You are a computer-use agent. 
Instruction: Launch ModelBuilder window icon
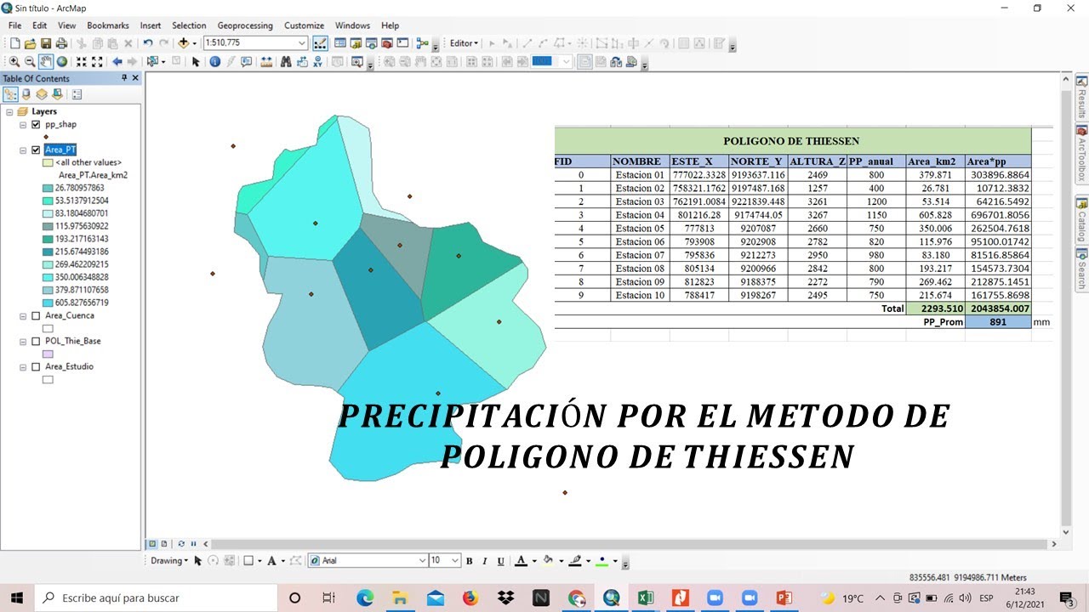click(423, 42)
